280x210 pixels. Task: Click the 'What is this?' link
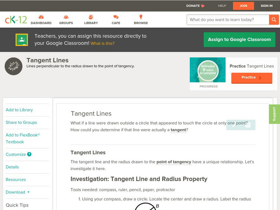point(103,43)
